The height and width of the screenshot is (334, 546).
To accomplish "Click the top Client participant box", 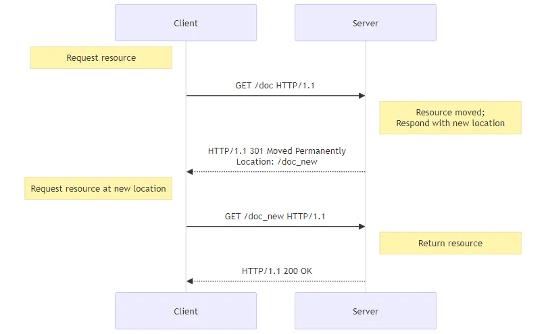I will pos(186,22).
